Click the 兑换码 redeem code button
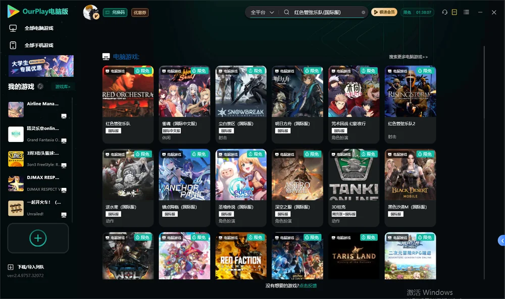The width and height of the screenshot is (505, 299). (115, 12)
